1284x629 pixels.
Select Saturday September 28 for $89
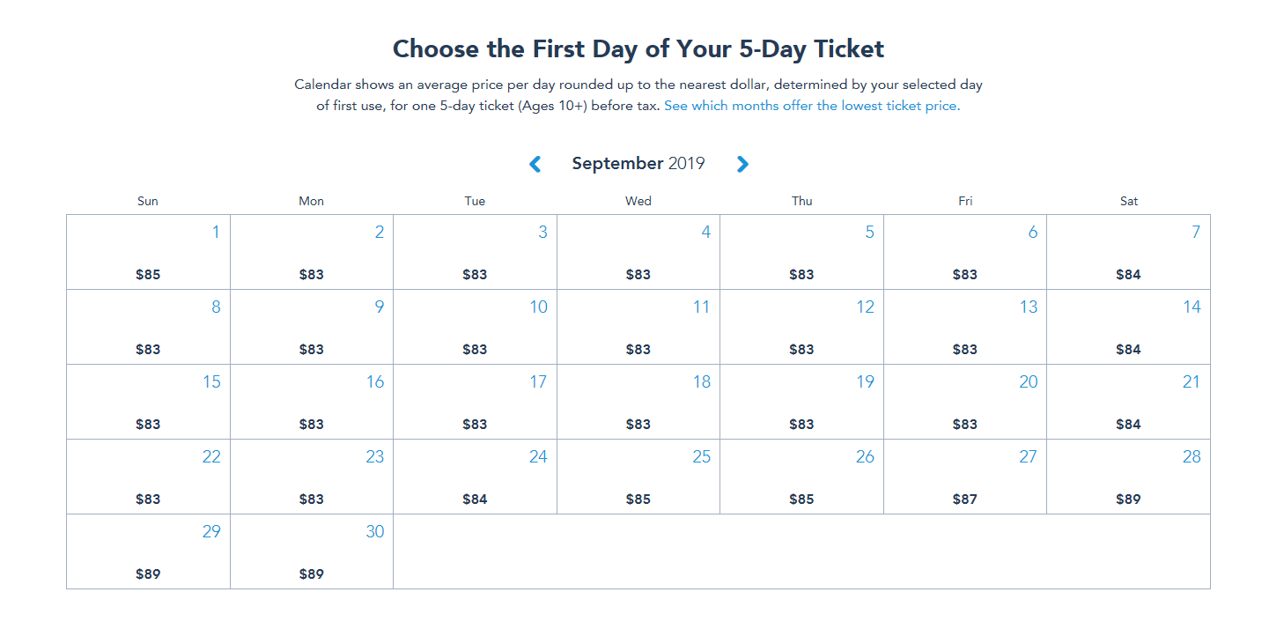[x=1128, y=477]
